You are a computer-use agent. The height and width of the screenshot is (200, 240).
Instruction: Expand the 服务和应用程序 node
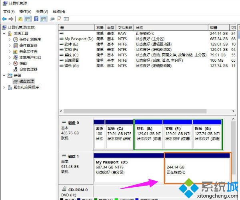[x=4, y=87]
